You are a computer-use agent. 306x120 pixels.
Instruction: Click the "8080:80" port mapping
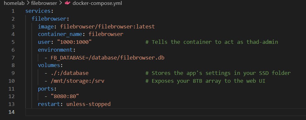click(x=65, y=96)
